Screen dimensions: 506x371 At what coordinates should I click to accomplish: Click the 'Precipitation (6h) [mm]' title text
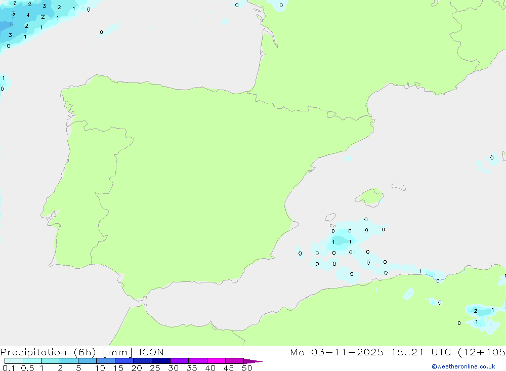[66, 352]
